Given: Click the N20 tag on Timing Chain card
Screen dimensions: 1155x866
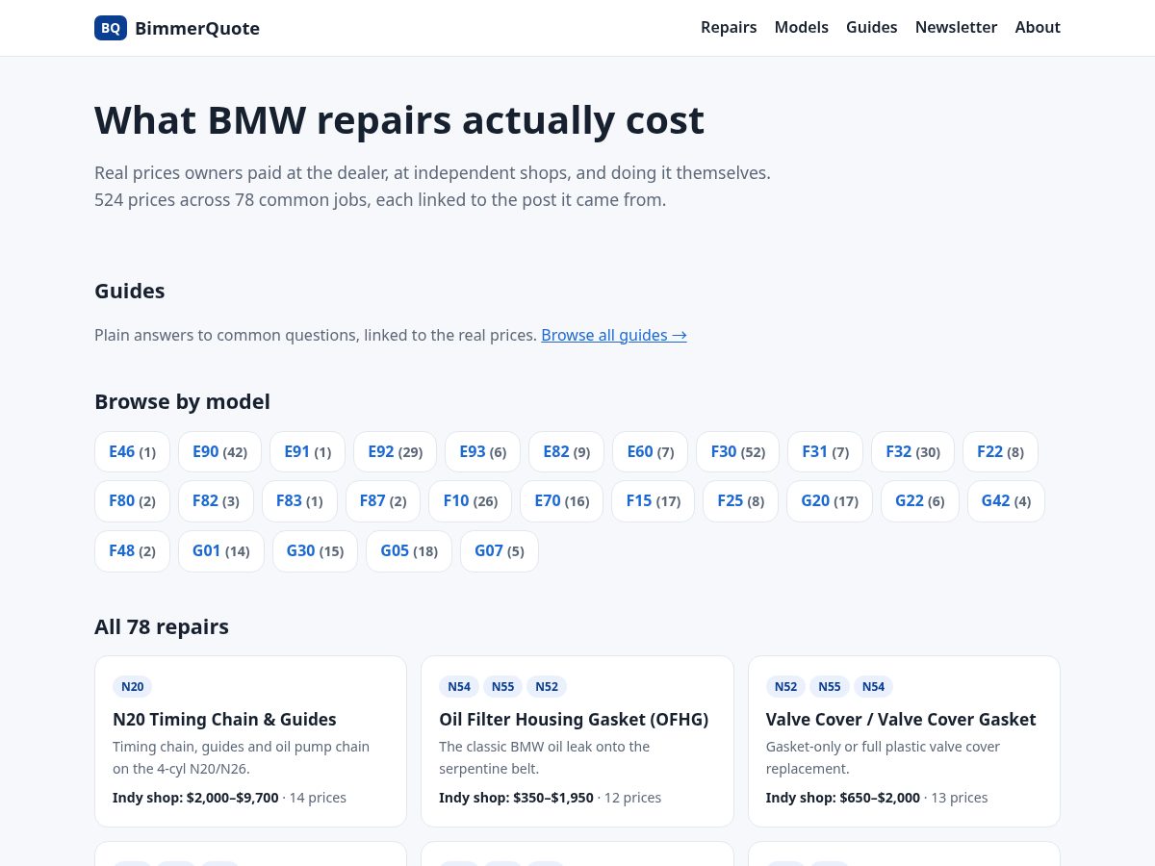Looking at the screenshot, I should click(x=133, y=686).
